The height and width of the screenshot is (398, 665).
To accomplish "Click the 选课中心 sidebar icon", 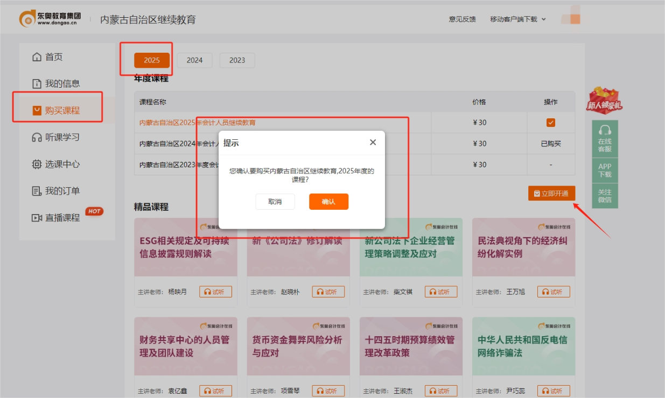I will pyautogui.click(x=36, y=164).
